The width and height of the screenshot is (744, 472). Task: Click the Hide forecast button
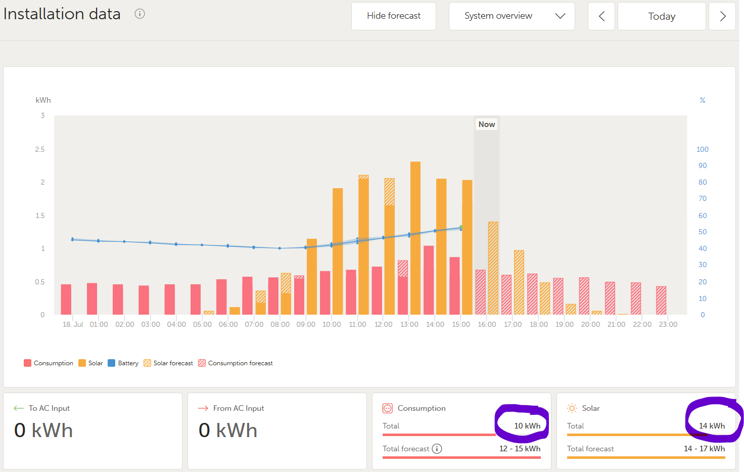[x=393, y=16]
